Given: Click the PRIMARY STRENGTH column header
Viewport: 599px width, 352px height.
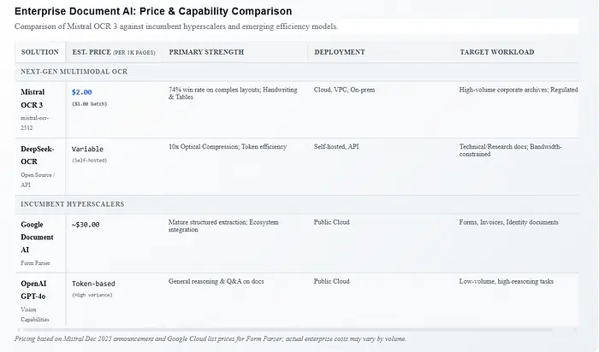Looking at the screenshot, I should (206, 52).
